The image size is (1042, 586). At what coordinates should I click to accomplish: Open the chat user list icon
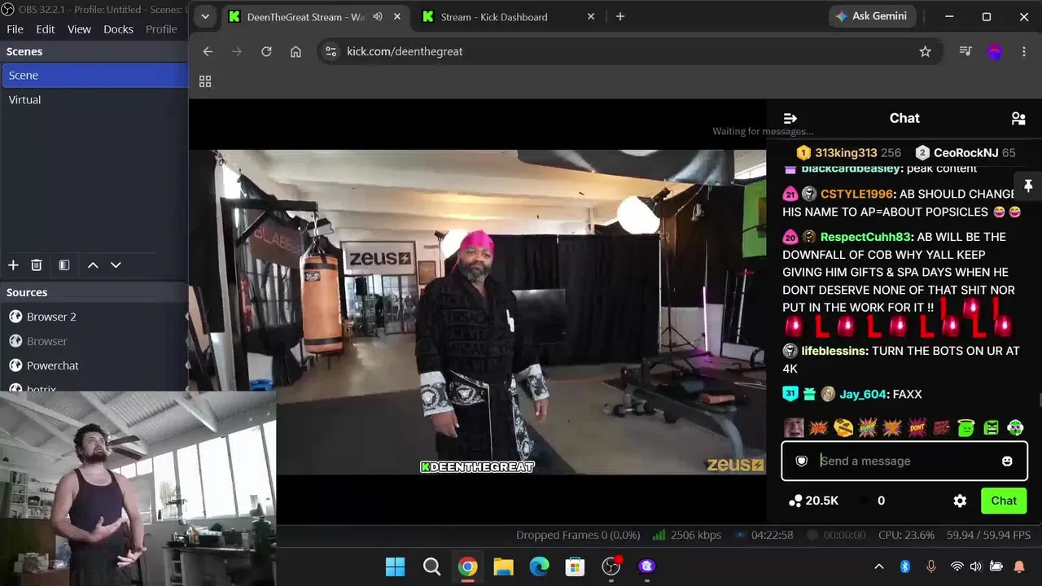point(1018,118)
